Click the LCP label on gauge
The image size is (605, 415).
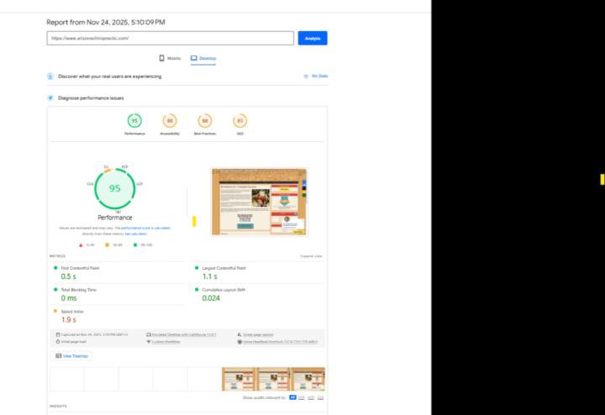pyautogui.click(x=139, y=184)
